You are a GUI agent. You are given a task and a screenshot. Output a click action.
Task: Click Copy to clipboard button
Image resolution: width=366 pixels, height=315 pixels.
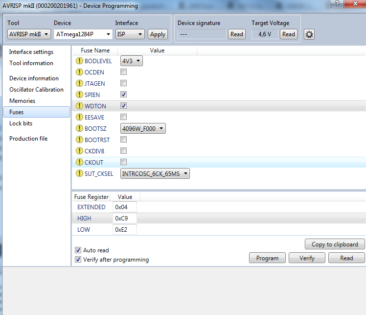(x=335, y=244)
